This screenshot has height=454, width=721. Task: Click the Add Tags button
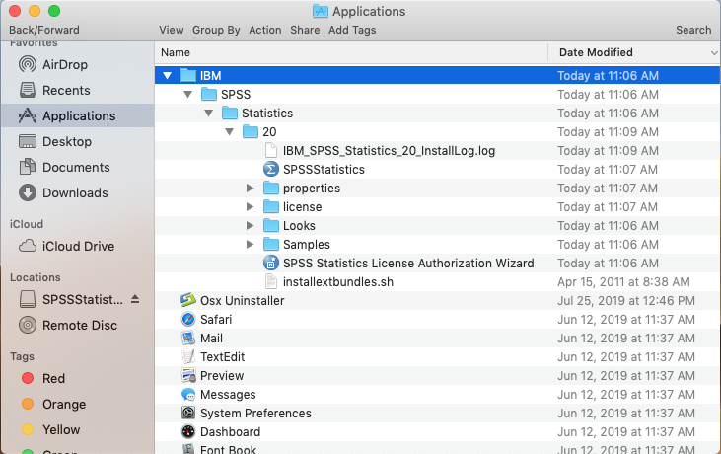coord(352,30)
